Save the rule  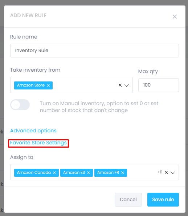[163, 200]
